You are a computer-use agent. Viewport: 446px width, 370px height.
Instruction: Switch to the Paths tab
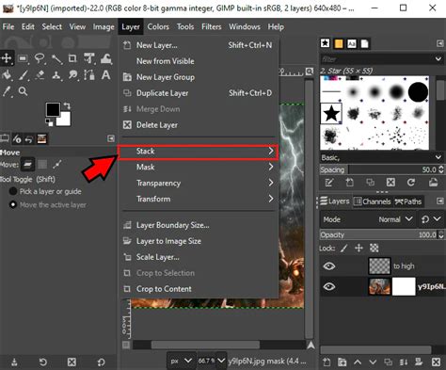click(x=408, y=201)
